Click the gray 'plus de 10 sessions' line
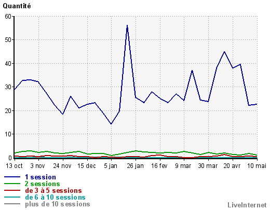 tap(12, 204)
